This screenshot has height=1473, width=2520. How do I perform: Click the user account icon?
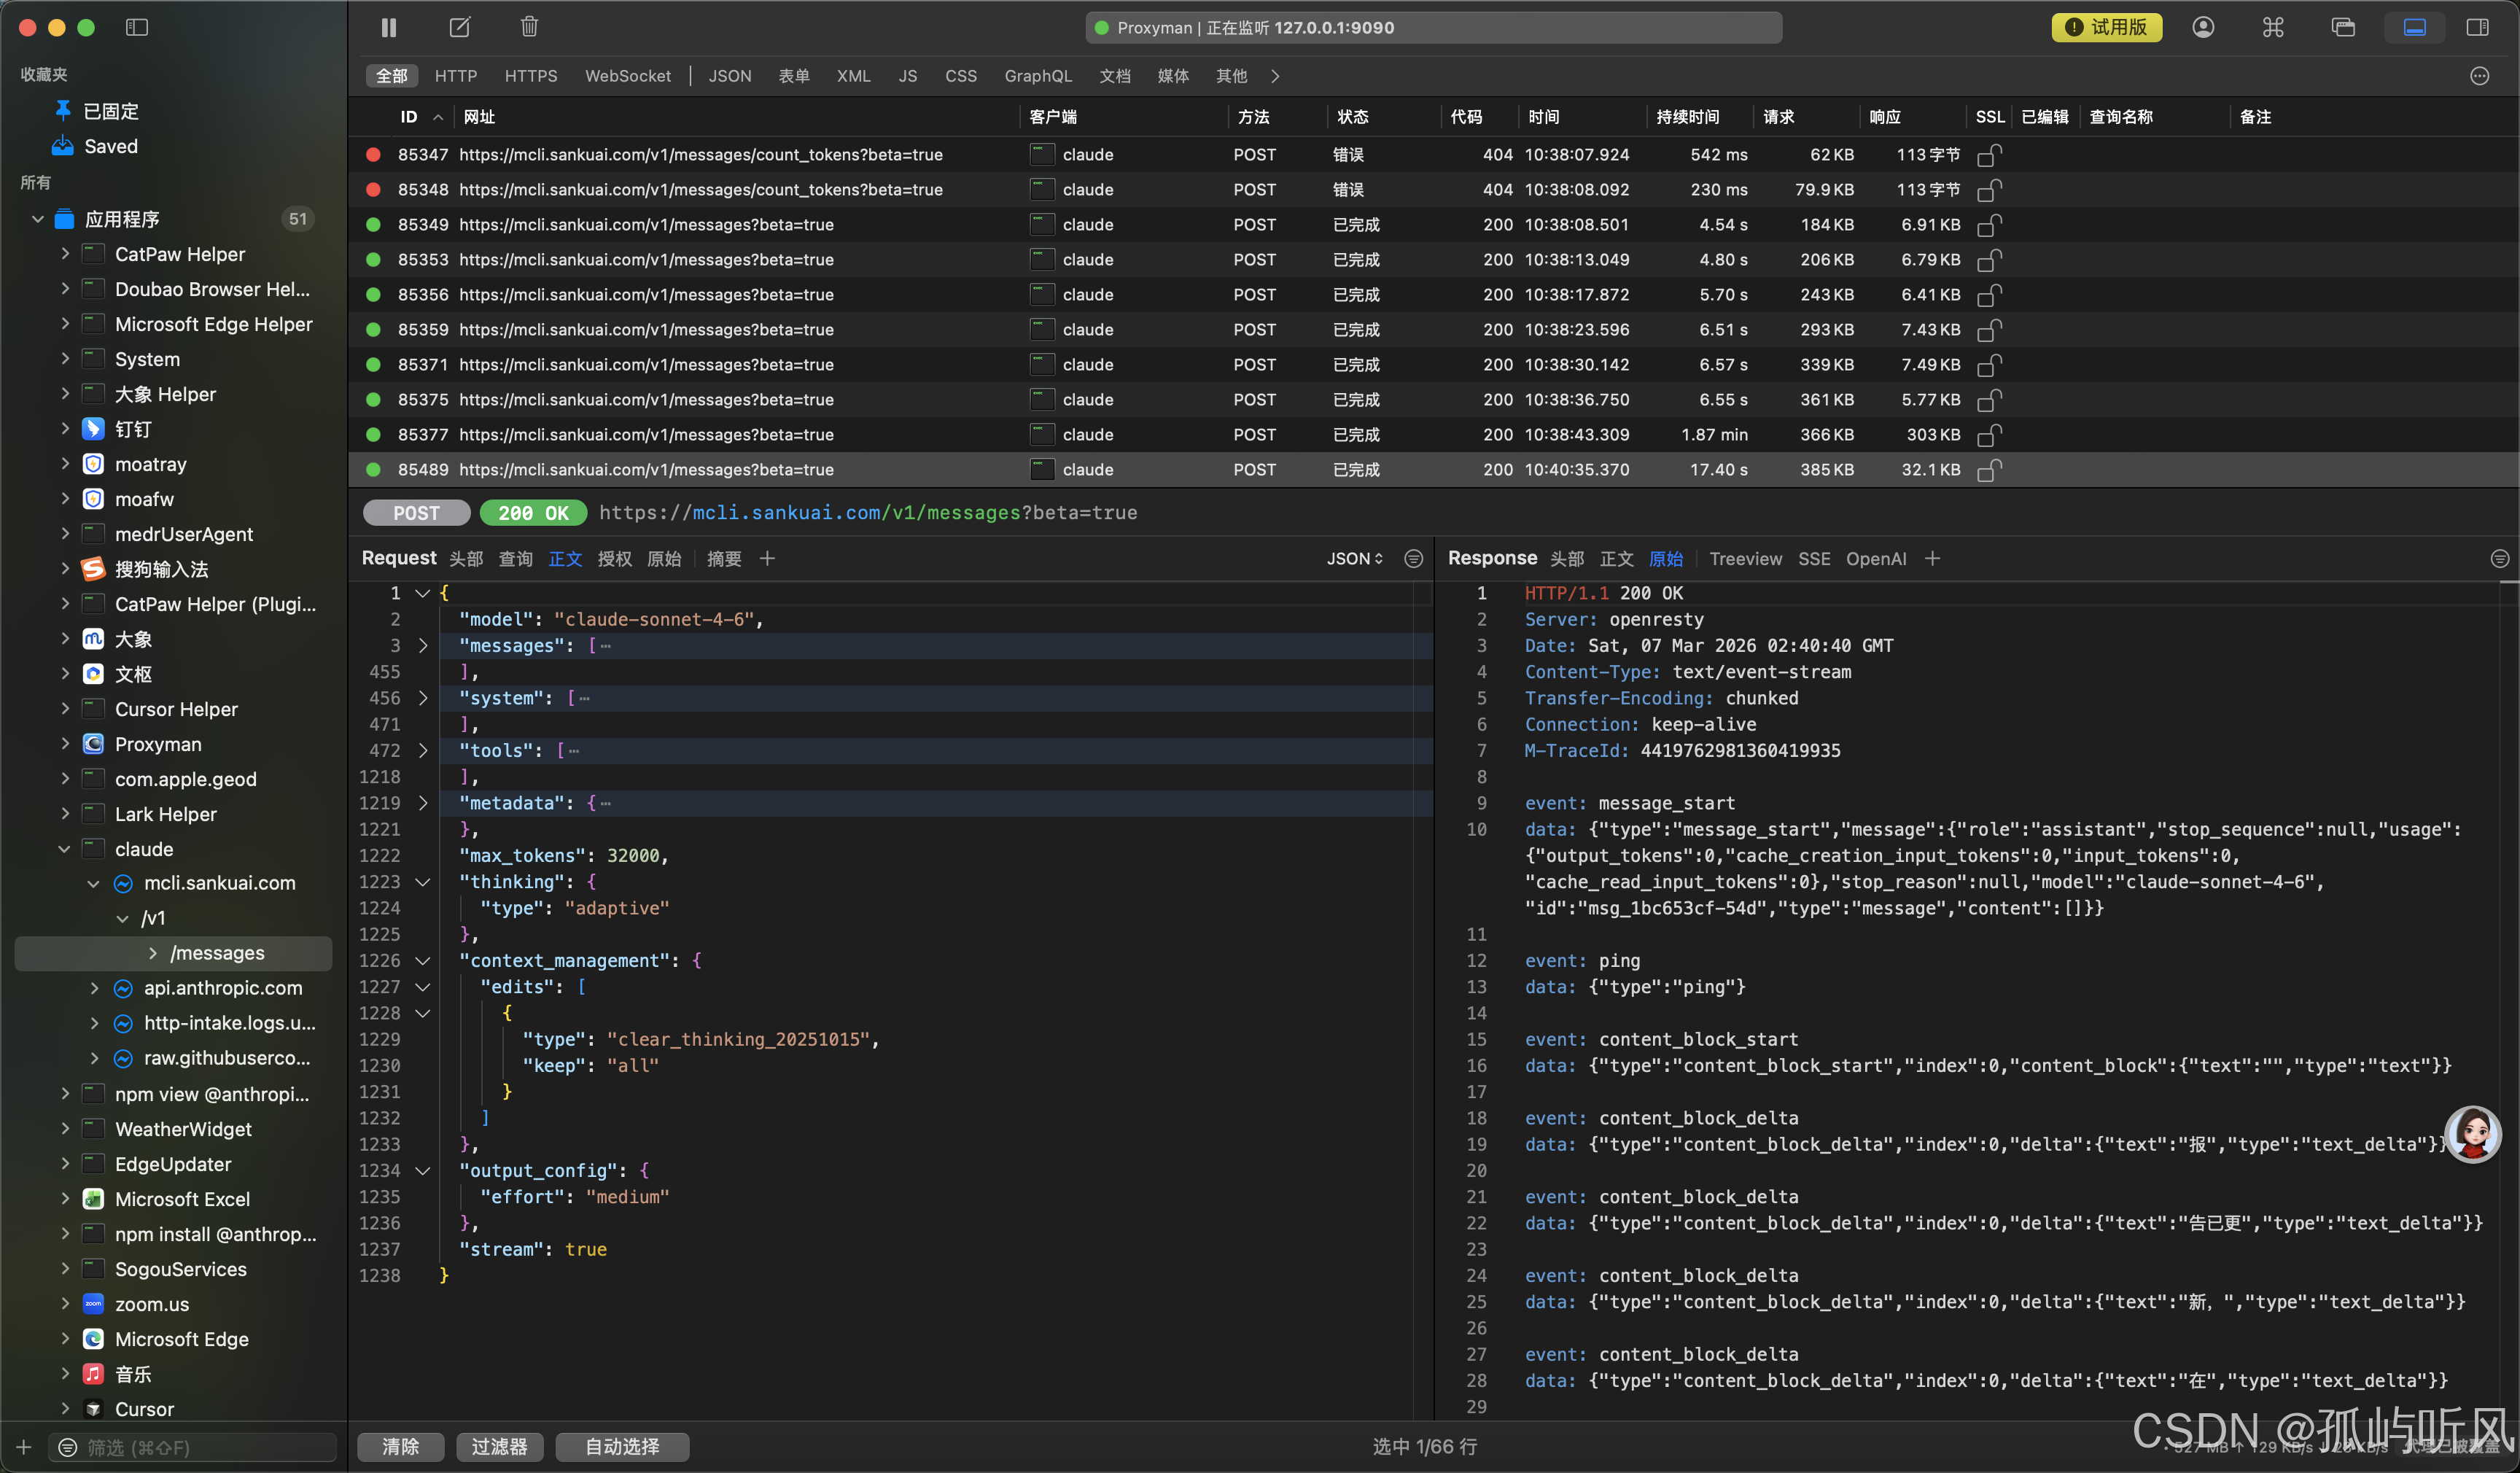pyautogui.click(x=2203, y=27)
